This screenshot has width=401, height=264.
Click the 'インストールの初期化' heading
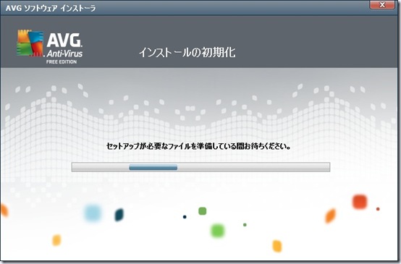pyautogui.click(x=187, y=52)
